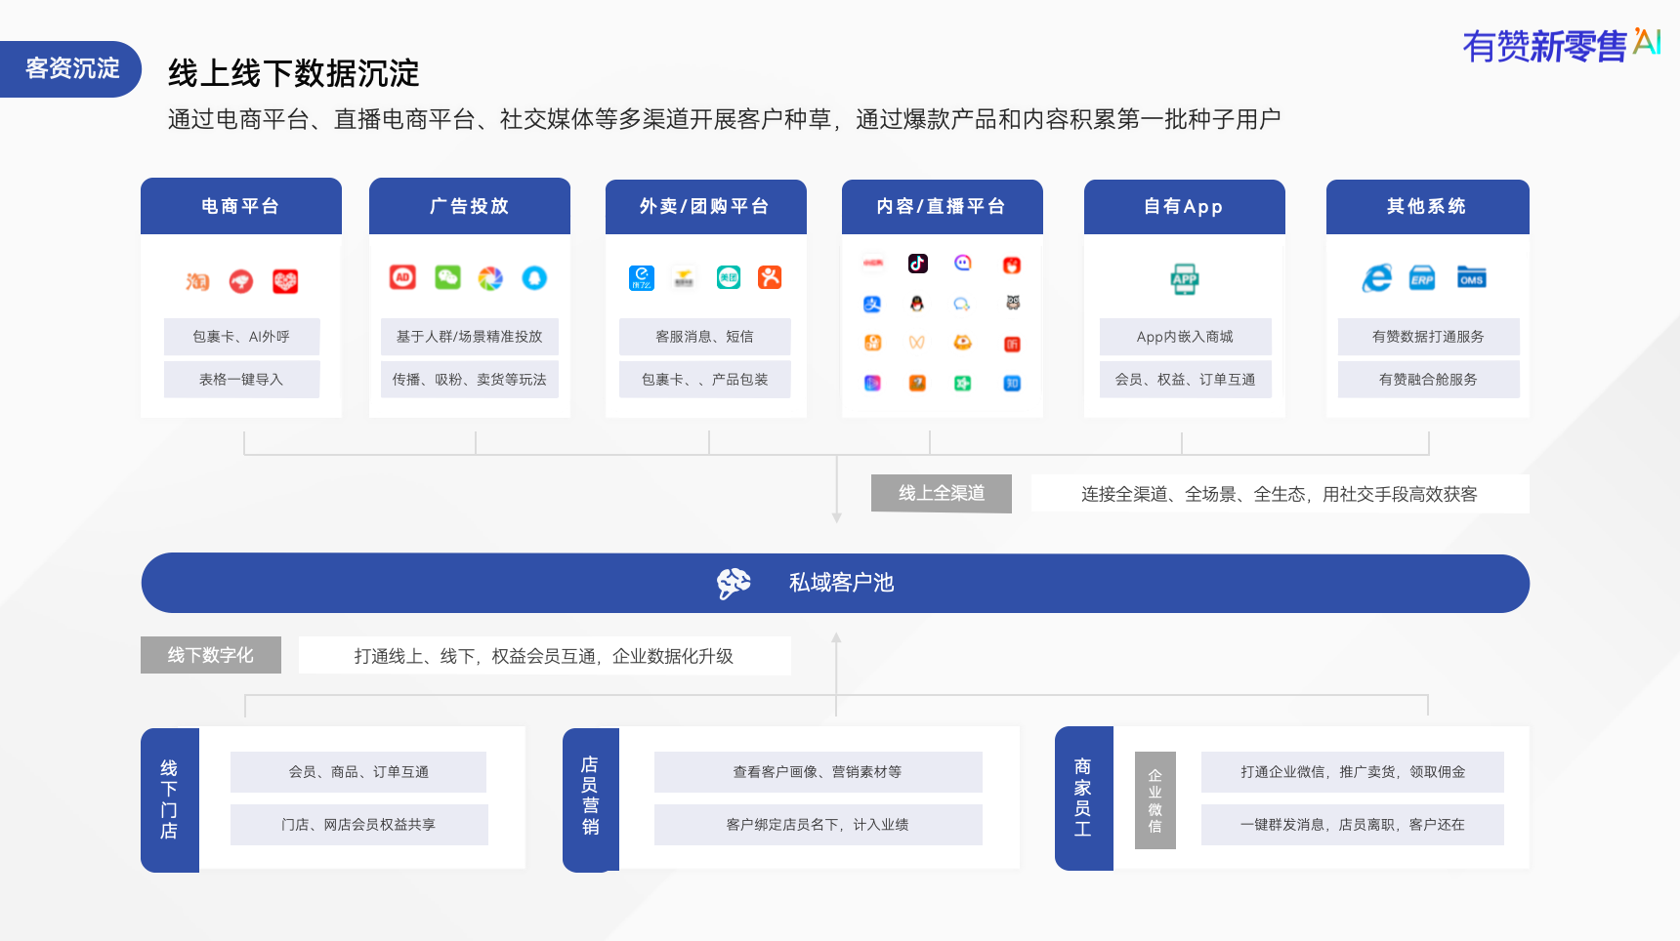Toggle the 线下数字化 label
The width and height of the screenshot is (1680, 941).
[x=210, y=655]
